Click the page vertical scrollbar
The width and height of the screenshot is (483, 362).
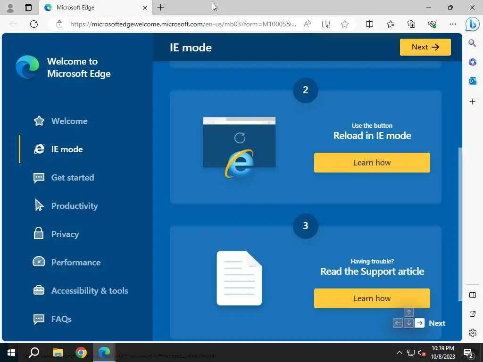coord(460,224)
